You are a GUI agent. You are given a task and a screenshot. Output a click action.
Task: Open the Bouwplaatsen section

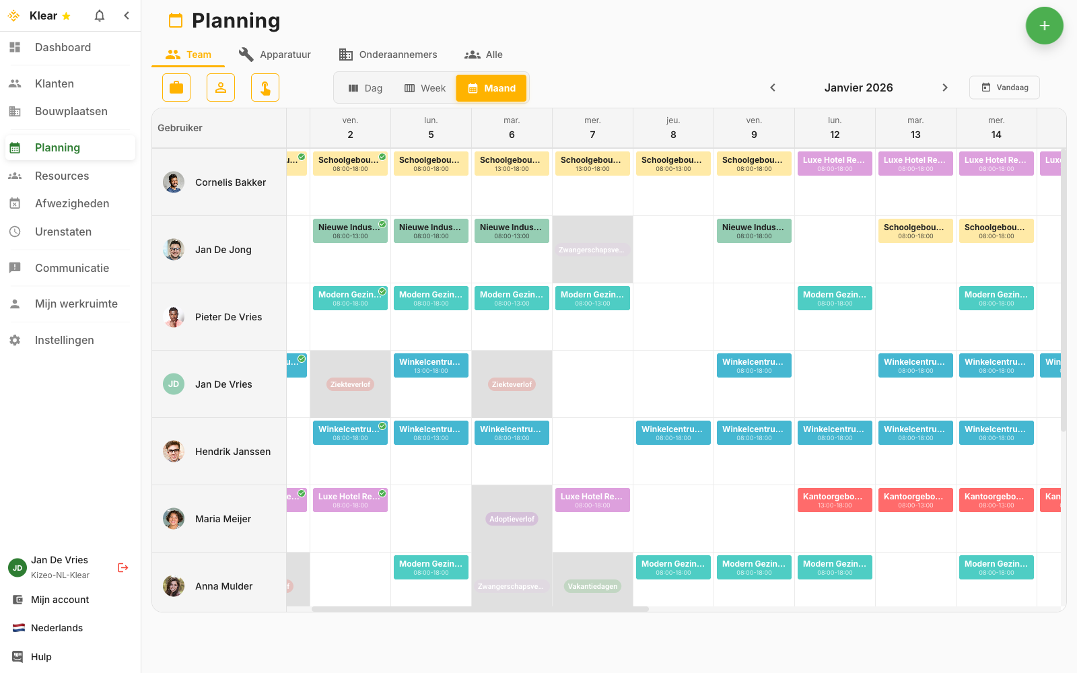click(x=71, y=111)
